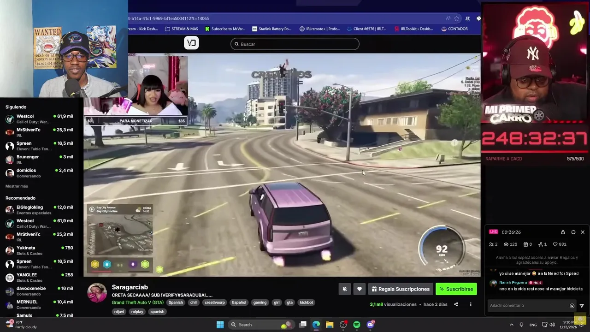Click Regala Suscripciones button
Screen dimensions: 590x332
click(x=401, y=289)
